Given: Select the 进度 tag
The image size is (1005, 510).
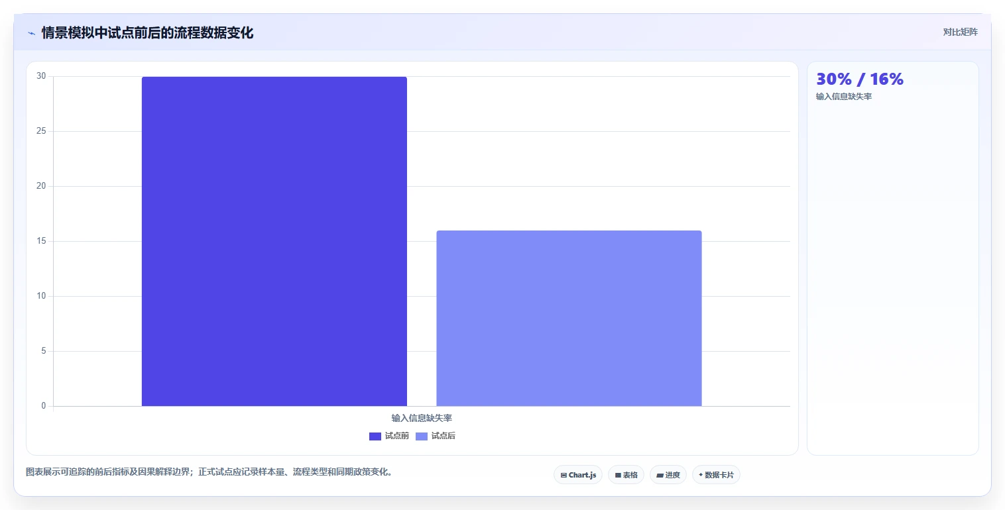Looking at the screenshot, I should point(668,475).
